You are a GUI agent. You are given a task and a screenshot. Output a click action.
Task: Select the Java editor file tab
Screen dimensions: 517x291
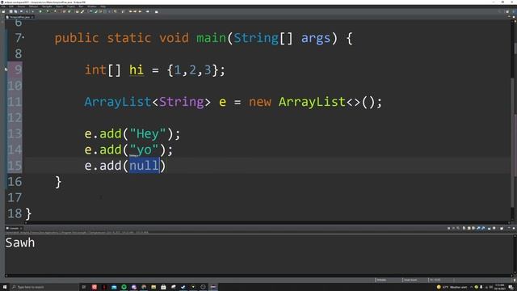click(x=19, y=17)
